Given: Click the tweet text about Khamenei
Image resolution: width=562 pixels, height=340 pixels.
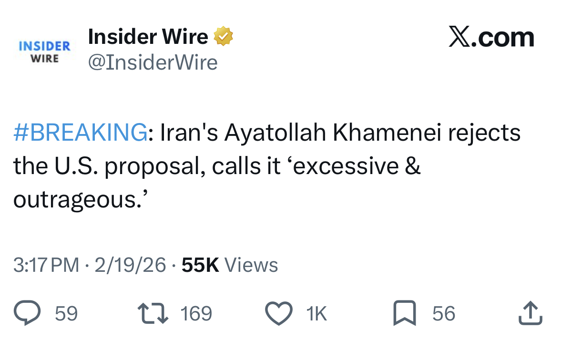Looking at the screenshot, I should click(x=267, y=166).
